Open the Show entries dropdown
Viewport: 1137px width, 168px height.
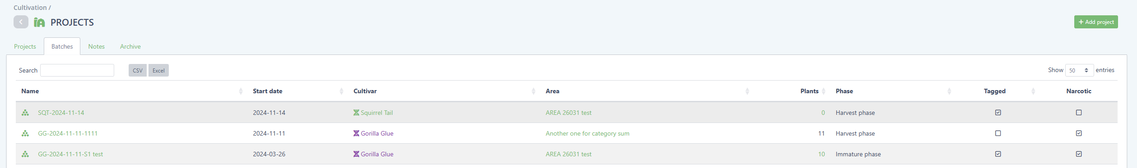1079,70
